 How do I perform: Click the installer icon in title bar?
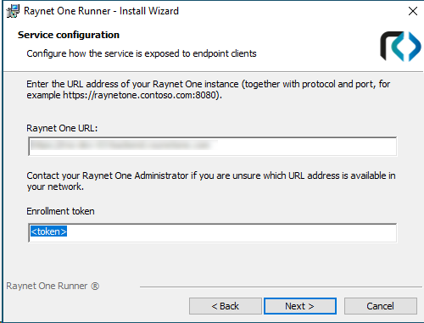pyautogui.click(x=13, y=11)
